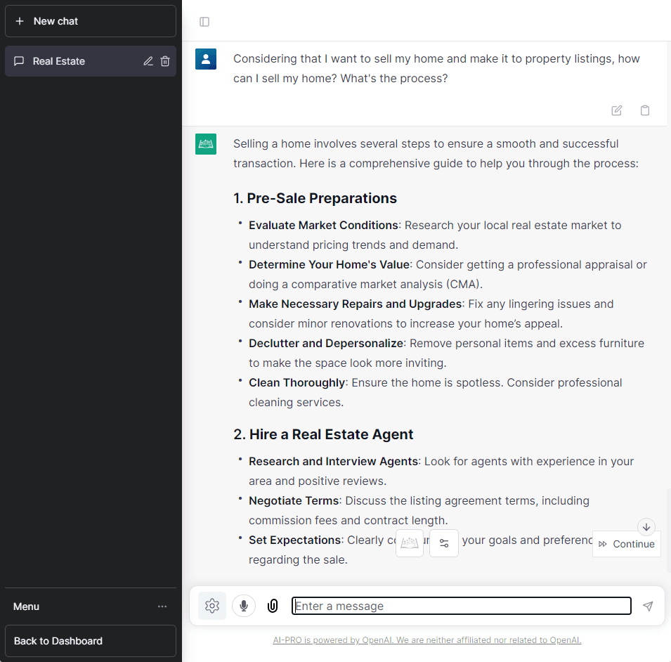This screenshot has width=671, height=662.
Task: Expand the Menu options with three dots
Action: [x=162, y=606]
